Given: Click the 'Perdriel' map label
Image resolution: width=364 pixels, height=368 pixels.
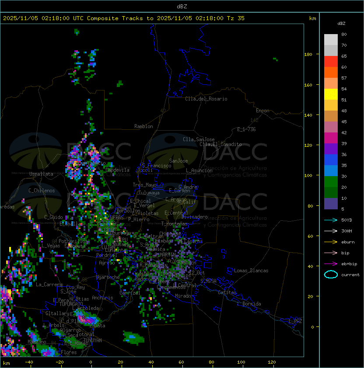Looking at the screenshot, I should point(107,255).
